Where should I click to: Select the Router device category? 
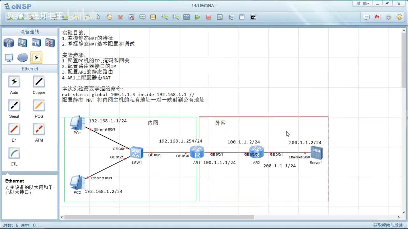coord(9,43)
